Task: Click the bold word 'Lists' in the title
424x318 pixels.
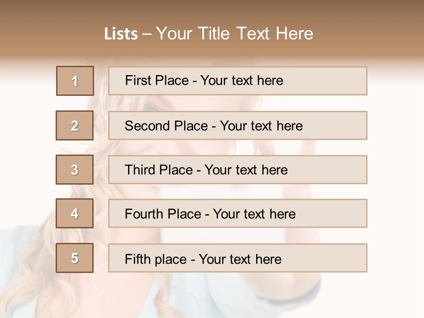Action: (x=121, y=34)
